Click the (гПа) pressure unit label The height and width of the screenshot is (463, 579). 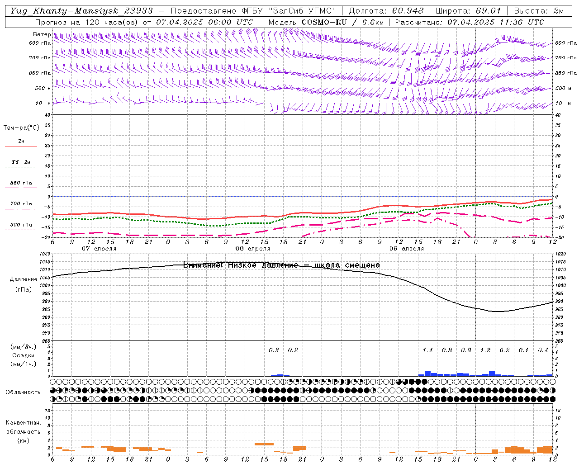click(x=24, y=290)
